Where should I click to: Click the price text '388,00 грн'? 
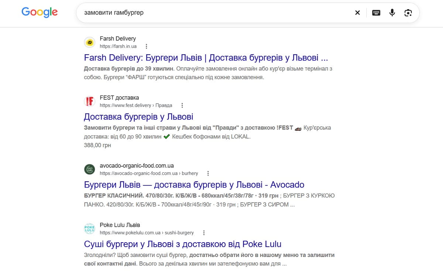(x=97, y=145)
